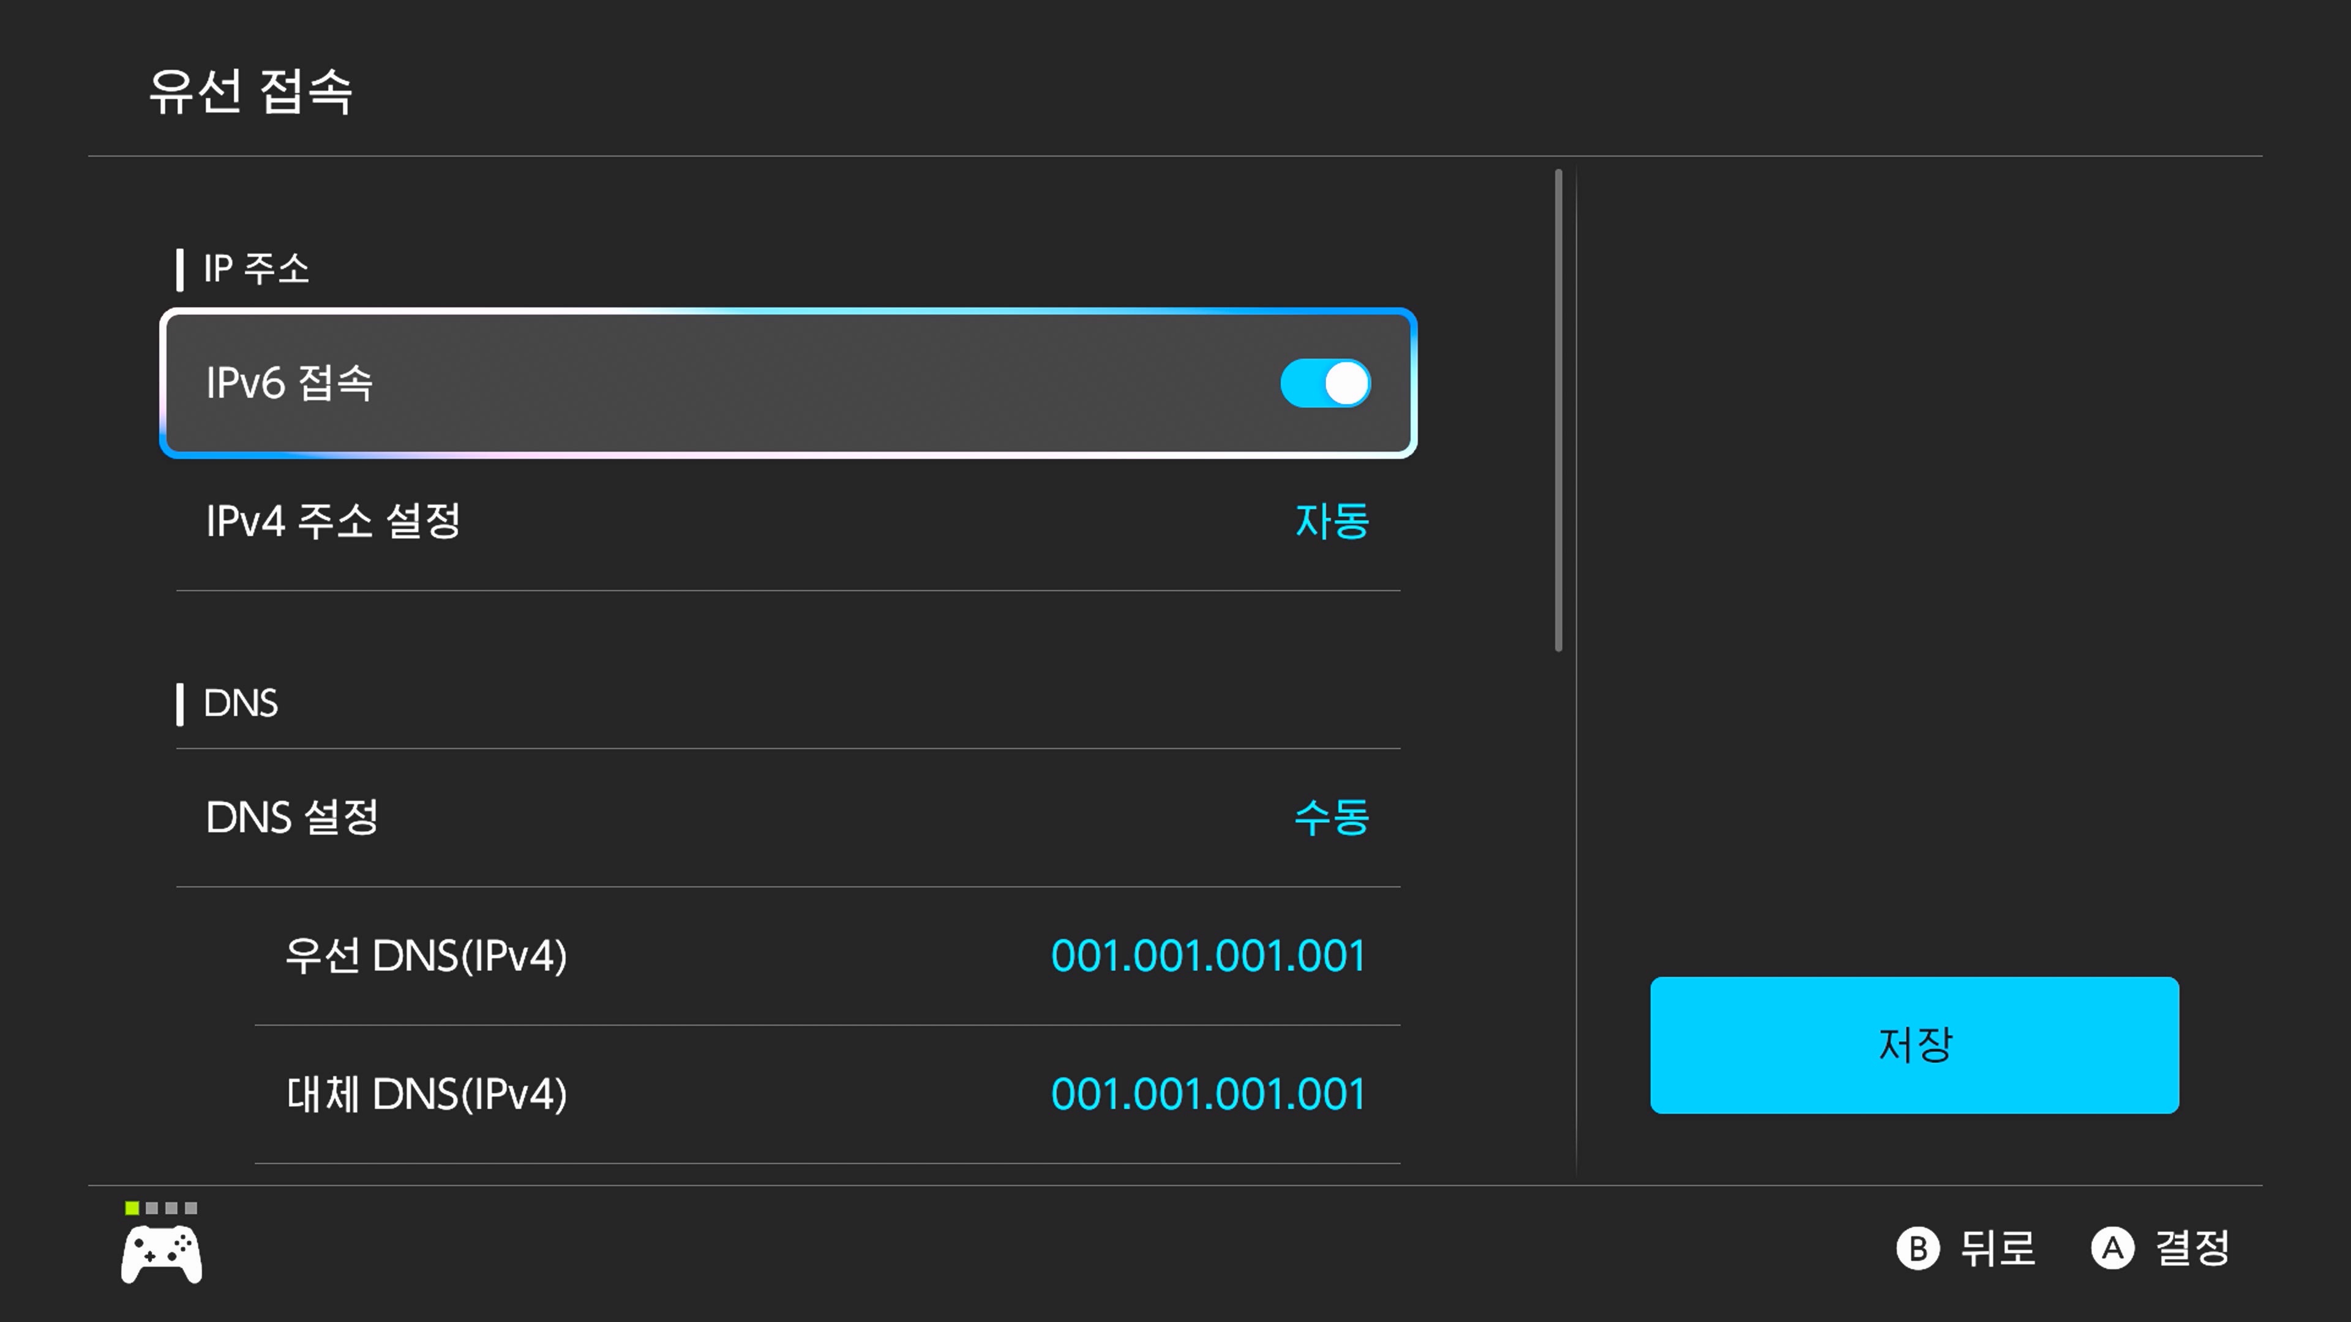Open the IPv4 주소 설정 row

pos(333,522)
